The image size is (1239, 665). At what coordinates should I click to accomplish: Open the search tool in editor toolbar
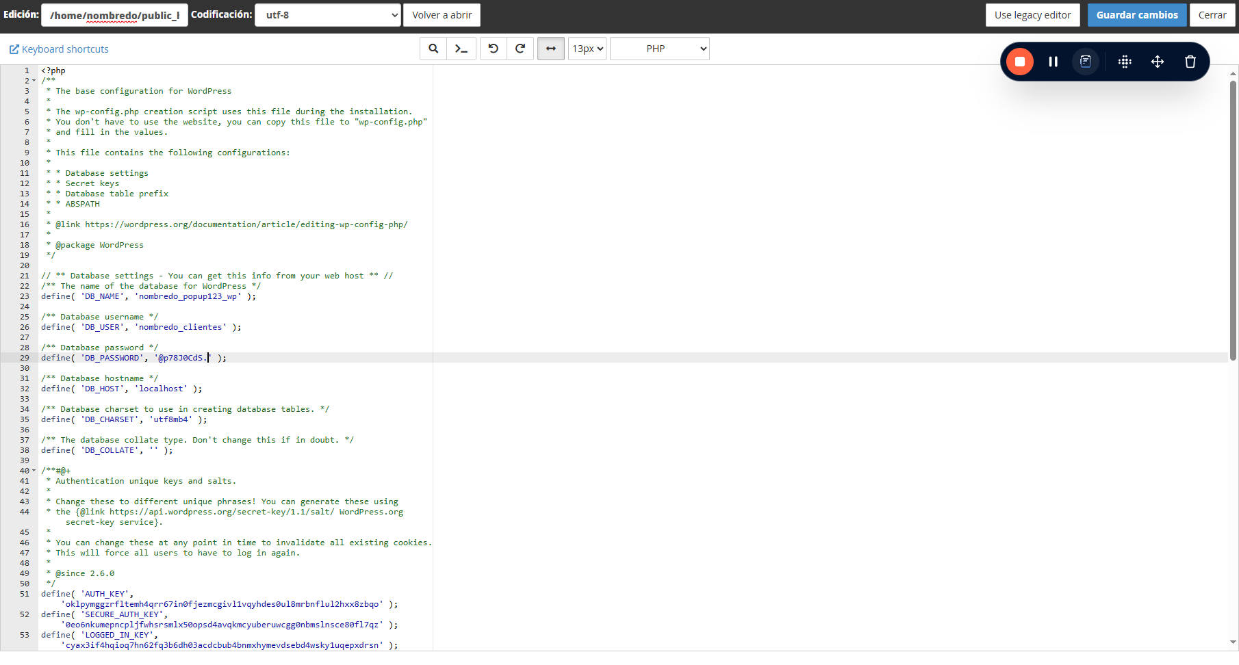pos(433,49)
